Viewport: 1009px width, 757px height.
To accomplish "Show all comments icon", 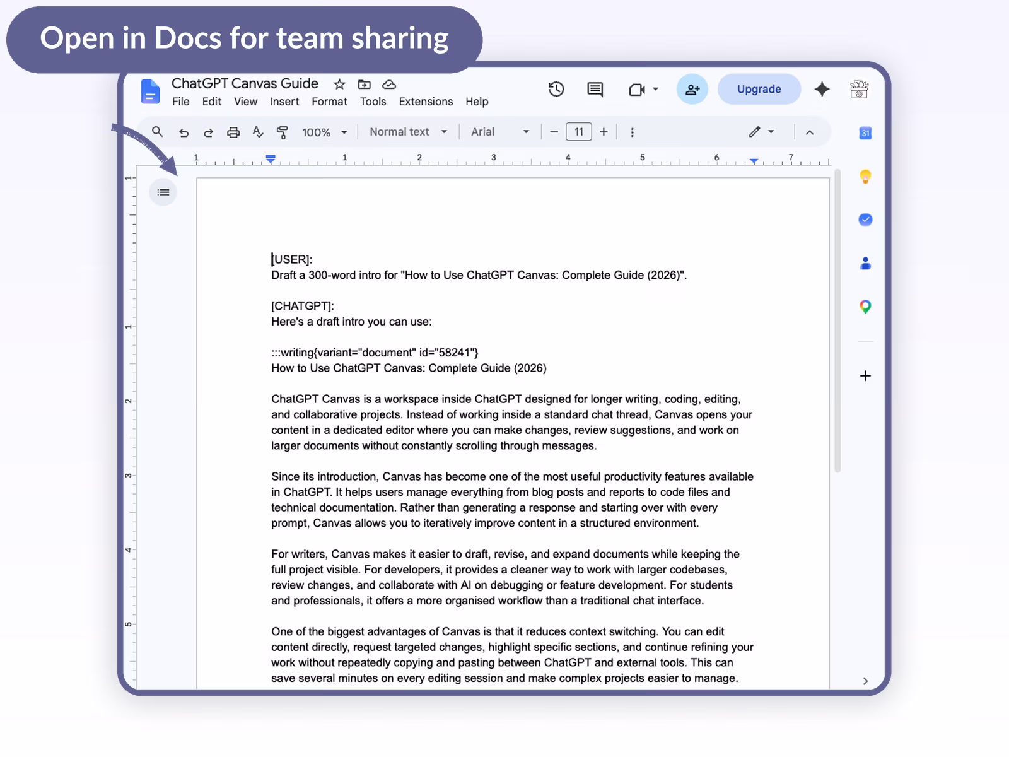I will click(595, 89).
